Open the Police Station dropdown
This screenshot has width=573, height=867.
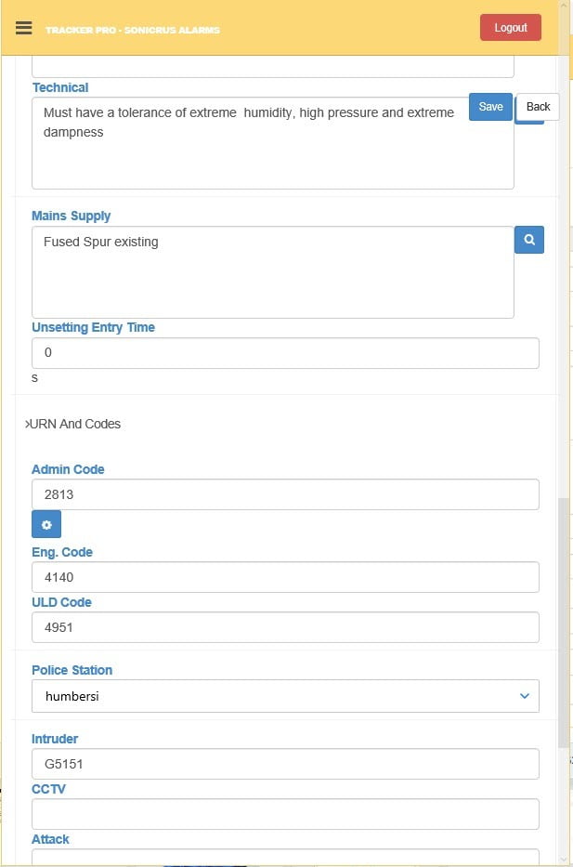coord(285,695)
